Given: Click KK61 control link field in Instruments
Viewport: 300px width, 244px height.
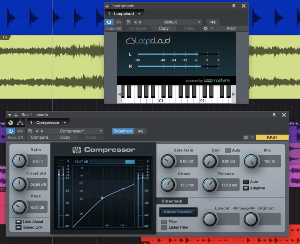Looking at the screenshot, I should click(232, 28).
